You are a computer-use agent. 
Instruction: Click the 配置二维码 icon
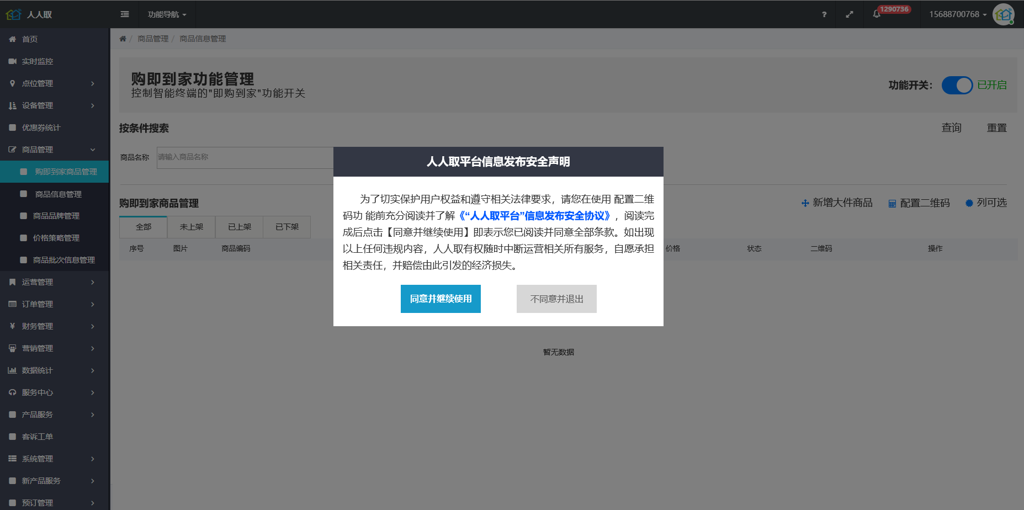892,204
